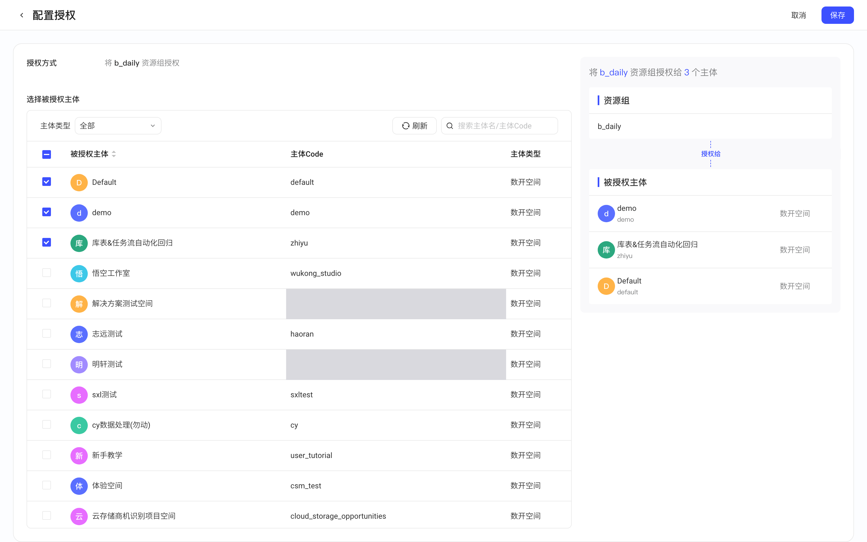The image size is (867, 542).
Task: Check the 志远测试 row checkbox
Action: click(x=47, y=333)
